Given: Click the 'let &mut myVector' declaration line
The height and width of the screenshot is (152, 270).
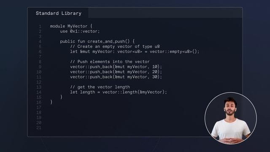Looking at the screenshot, I should pos(135,52).
